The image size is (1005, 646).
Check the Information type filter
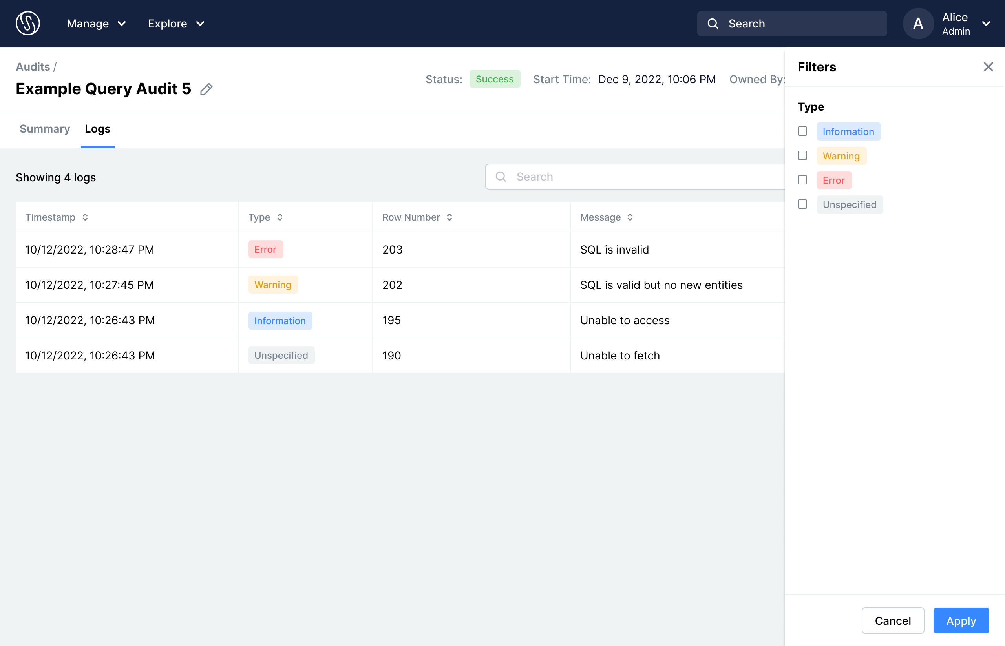(802, 131)
